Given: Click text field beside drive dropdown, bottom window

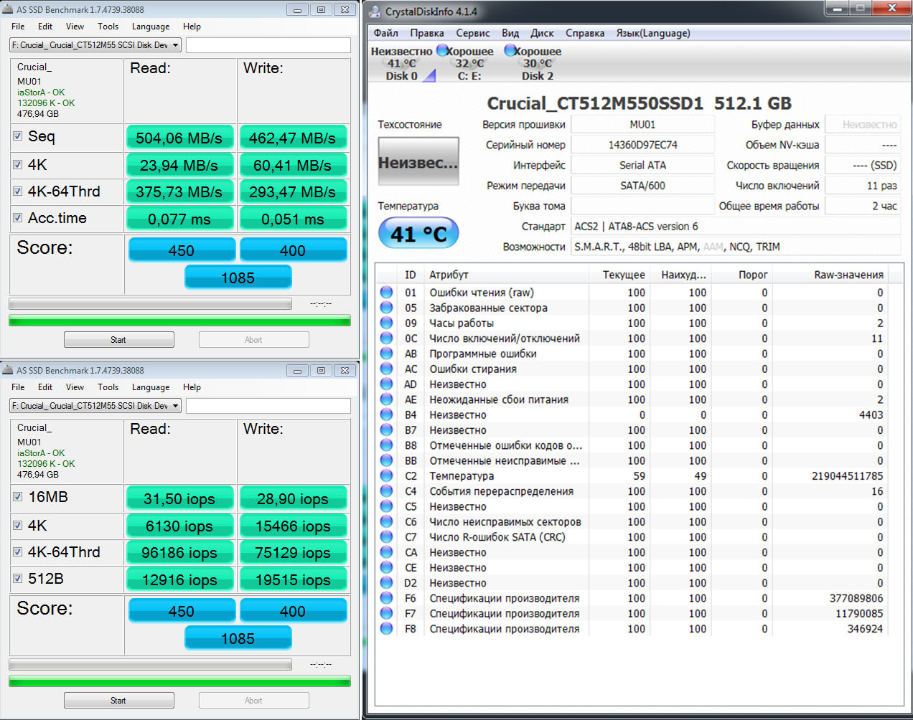Looking at the screenshot, I should pos(268,406).
